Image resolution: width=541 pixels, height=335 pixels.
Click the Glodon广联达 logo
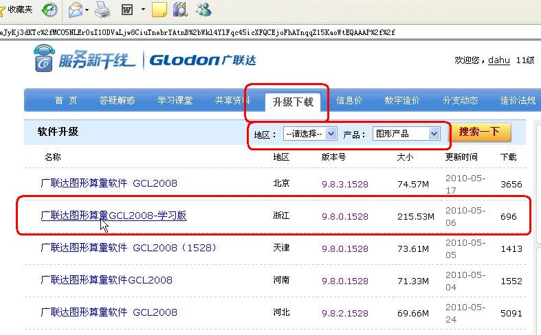[203, 60]
